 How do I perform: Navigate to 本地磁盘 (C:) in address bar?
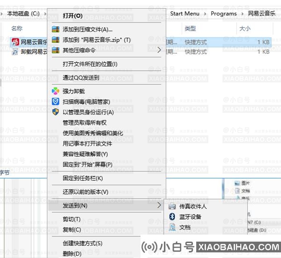click(23, 14)
